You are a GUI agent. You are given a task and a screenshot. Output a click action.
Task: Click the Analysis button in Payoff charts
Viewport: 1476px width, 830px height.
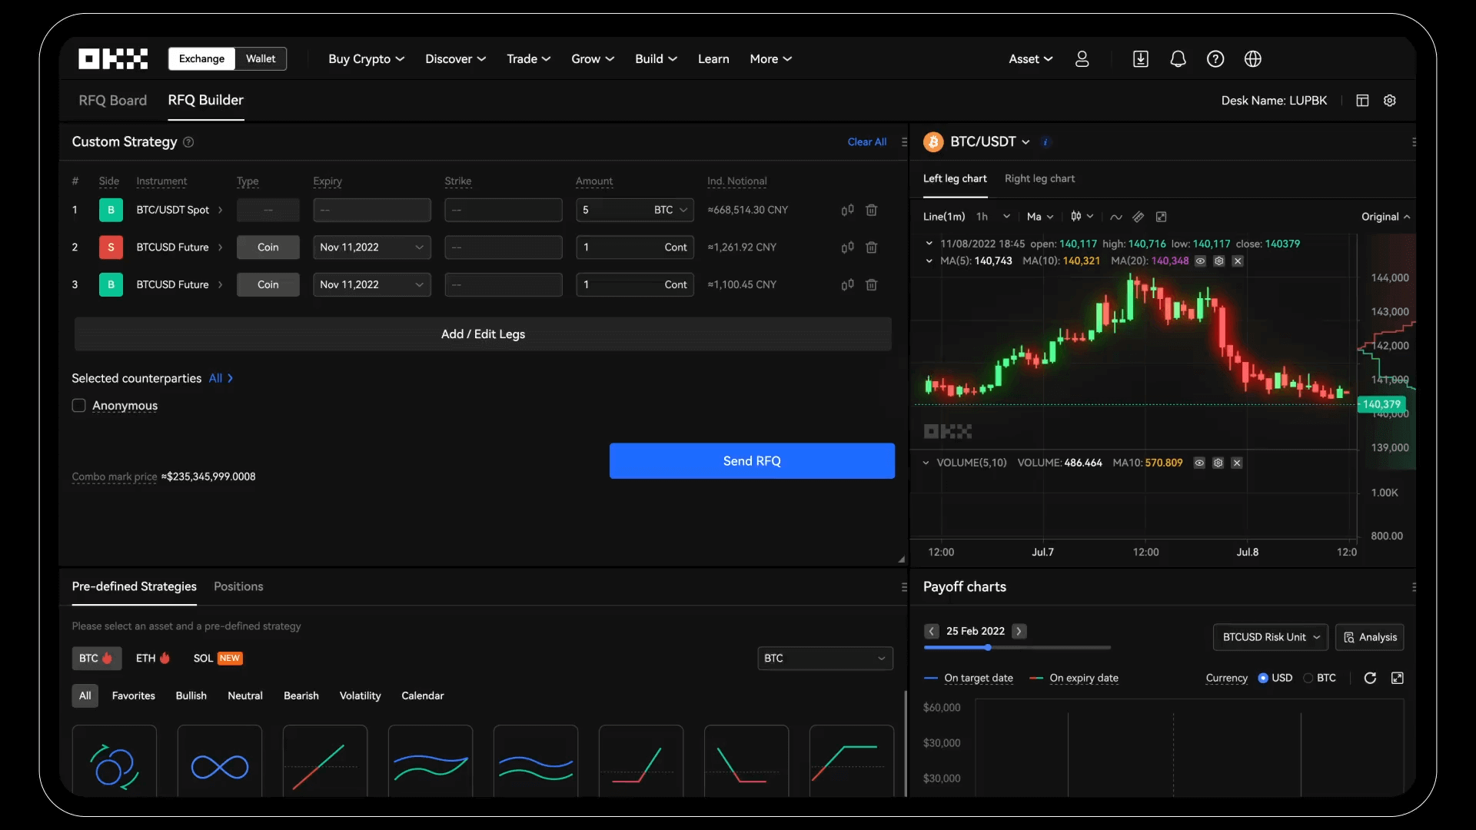(1370, 637)
